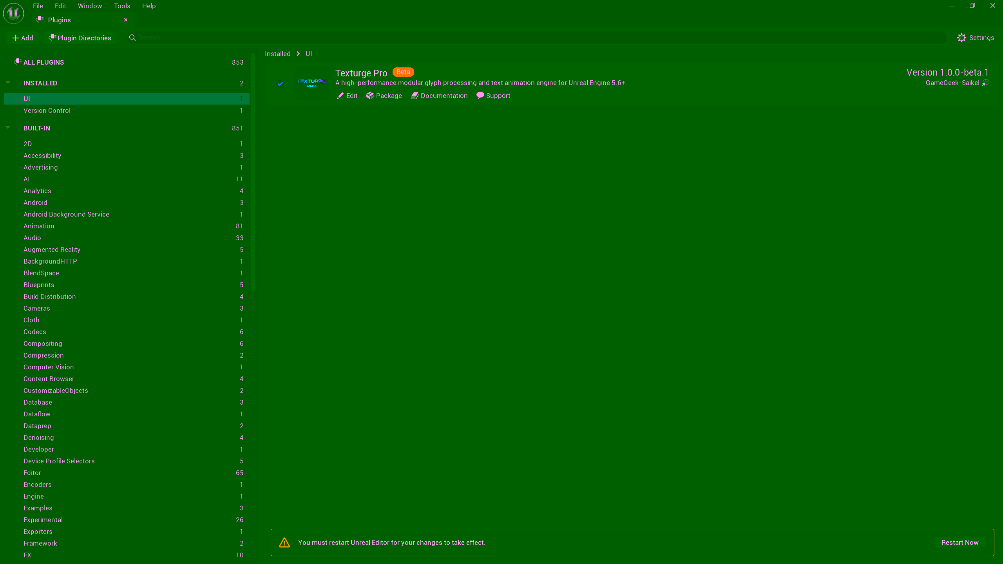Image resolution: width=1003 pixels, height=564 pixels.
Task: Select the Device Profile Selectors category
Action: click(127, 461)
